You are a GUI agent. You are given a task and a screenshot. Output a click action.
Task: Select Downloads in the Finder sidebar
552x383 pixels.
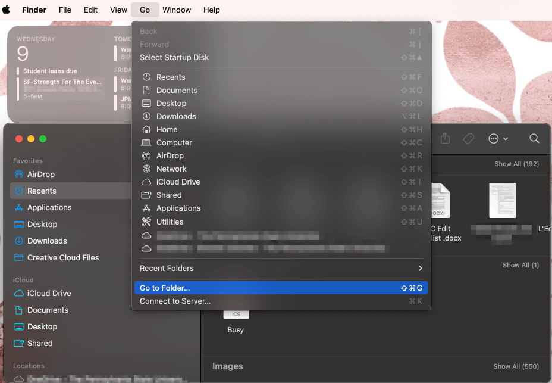tap(47, 241)
